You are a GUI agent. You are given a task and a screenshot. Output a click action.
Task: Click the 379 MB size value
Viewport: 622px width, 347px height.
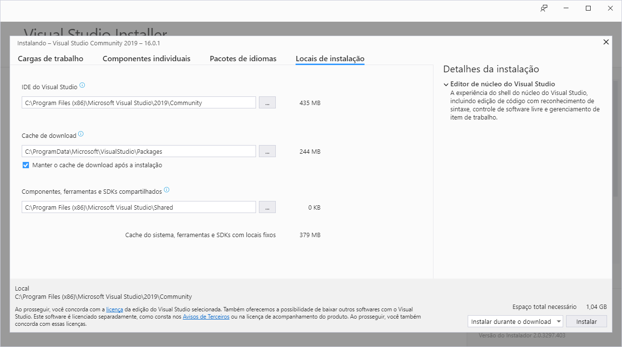tap(310, 235)
